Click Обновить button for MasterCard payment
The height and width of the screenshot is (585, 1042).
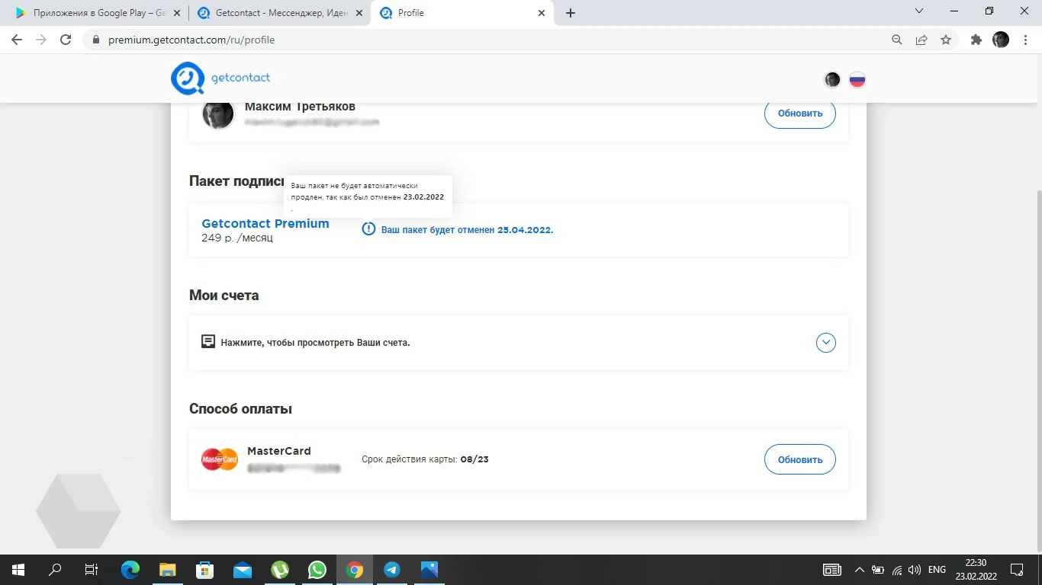(800, 460)
